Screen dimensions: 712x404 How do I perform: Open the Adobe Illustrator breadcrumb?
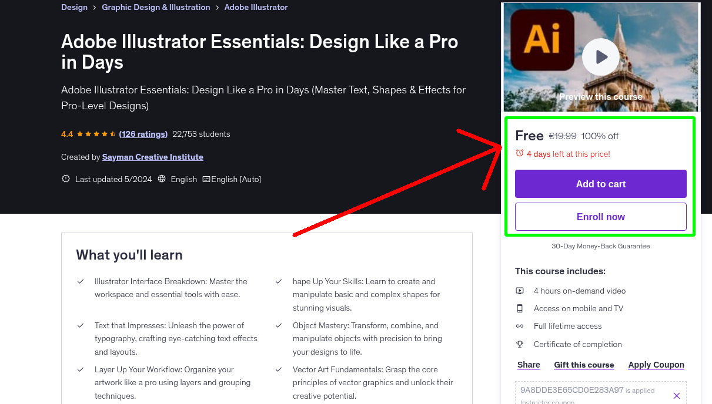(x=256, y=8)
